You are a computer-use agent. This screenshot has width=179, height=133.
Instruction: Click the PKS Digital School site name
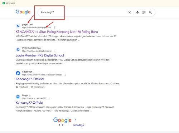(x=32, y=48)
